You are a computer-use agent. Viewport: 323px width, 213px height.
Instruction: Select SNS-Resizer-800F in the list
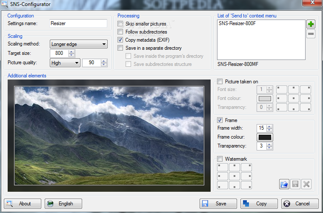[x=237, y=23]
